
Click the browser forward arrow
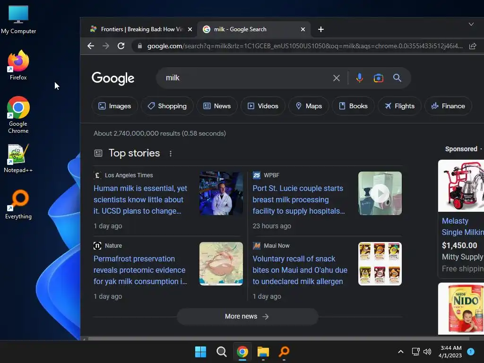click(x=106, y=46)
